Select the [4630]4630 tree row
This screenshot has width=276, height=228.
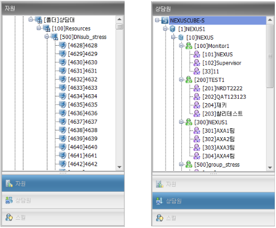(83, 62)
